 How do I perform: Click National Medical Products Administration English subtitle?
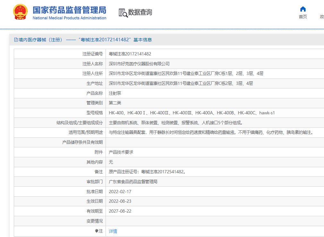(x=69, y=18)
